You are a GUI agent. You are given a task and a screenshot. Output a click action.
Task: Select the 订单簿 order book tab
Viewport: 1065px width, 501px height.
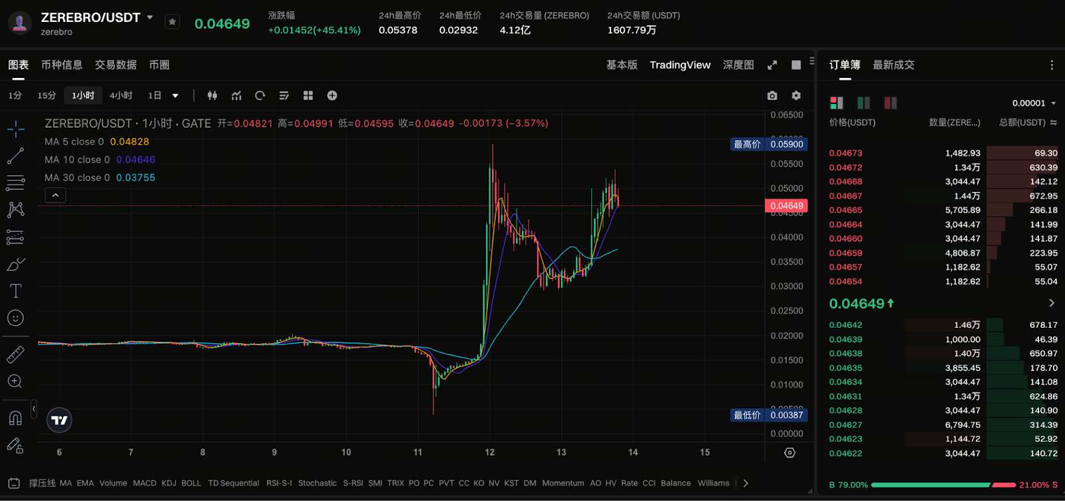click(845, 65)
